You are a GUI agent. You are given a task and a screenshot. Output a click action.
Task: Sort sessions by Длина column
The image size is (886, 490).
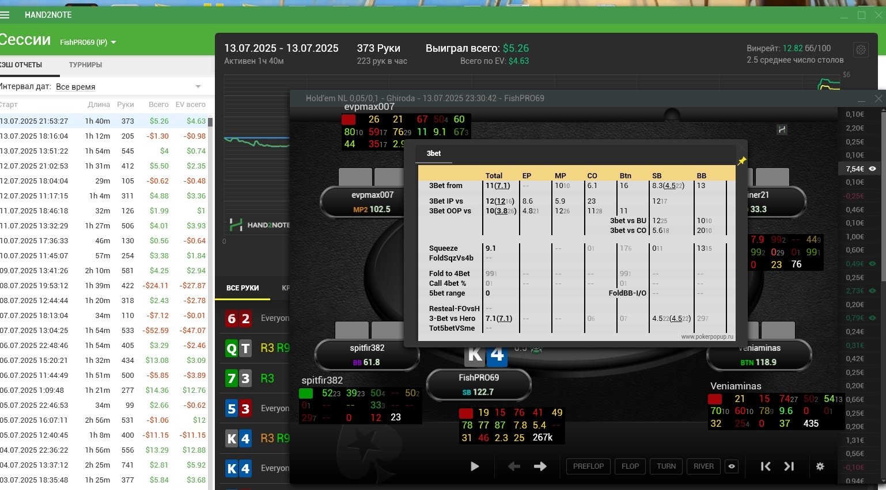point(99,105)
